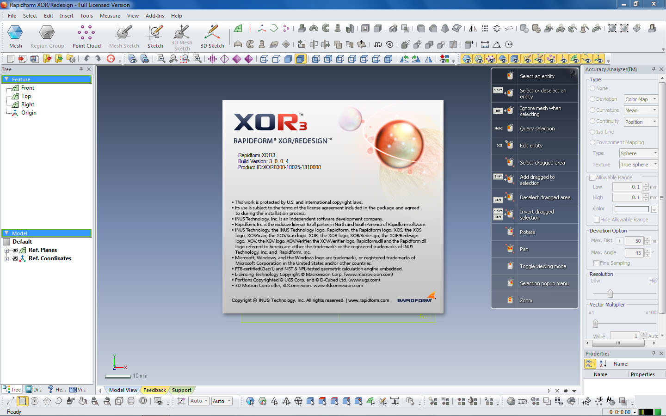
Task: Click the Ref plane icon in top toolbar
Action: tap(238, 29)
